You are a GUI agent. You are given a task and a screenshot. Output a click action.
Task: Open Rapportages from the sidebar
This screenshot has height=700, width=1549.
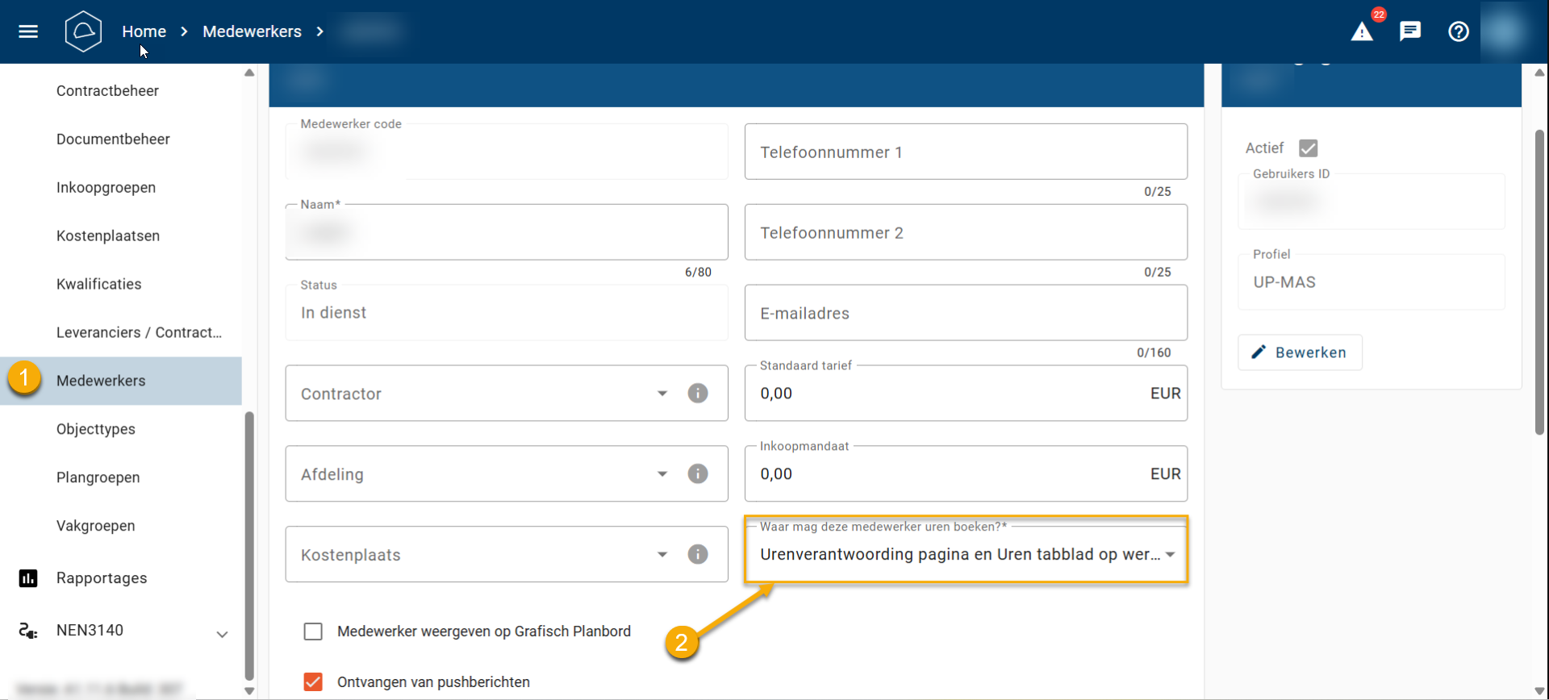(x=102, y=578)
